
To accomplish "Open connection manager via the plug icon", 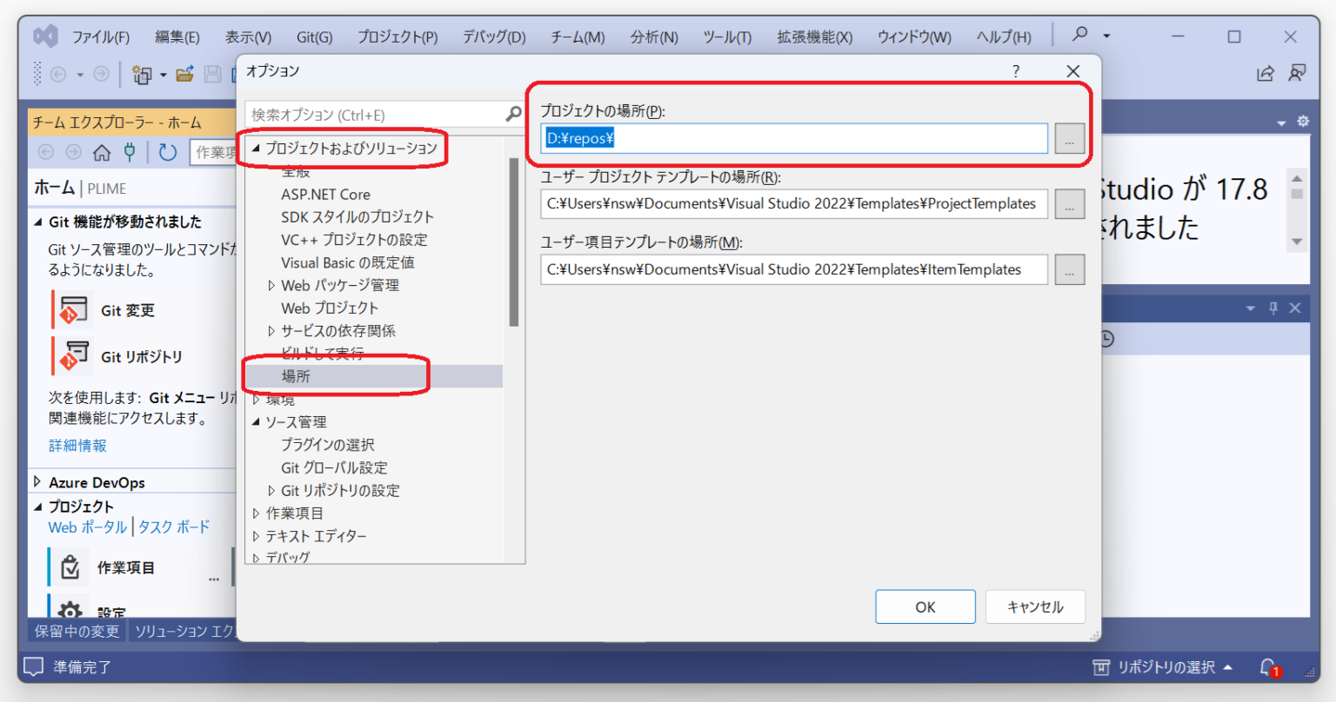I will click(x=129, y=151).
